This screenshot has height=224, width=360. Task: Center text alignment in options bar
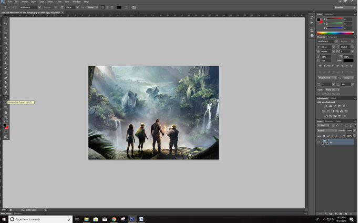coord(107,7)
